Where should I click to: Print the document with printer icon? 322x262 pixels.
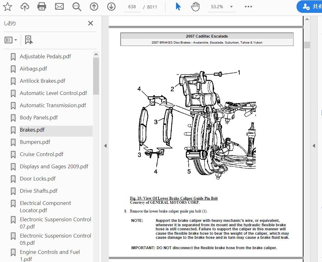(x=42, y=7)
